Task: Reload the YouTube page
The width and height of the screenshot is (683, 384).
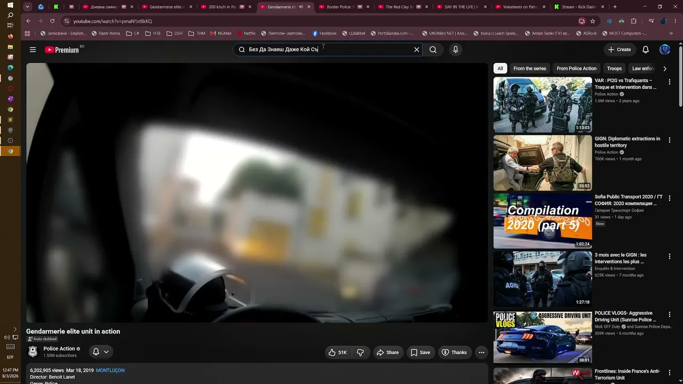Action: [52, 21]
